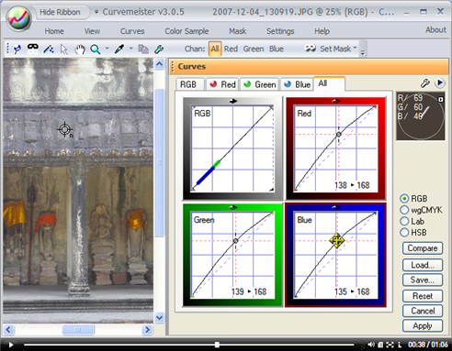The image size is (452, 351).
Task: Click the play arrow icon beside the wrench
Action: click(x=440, y=82)
